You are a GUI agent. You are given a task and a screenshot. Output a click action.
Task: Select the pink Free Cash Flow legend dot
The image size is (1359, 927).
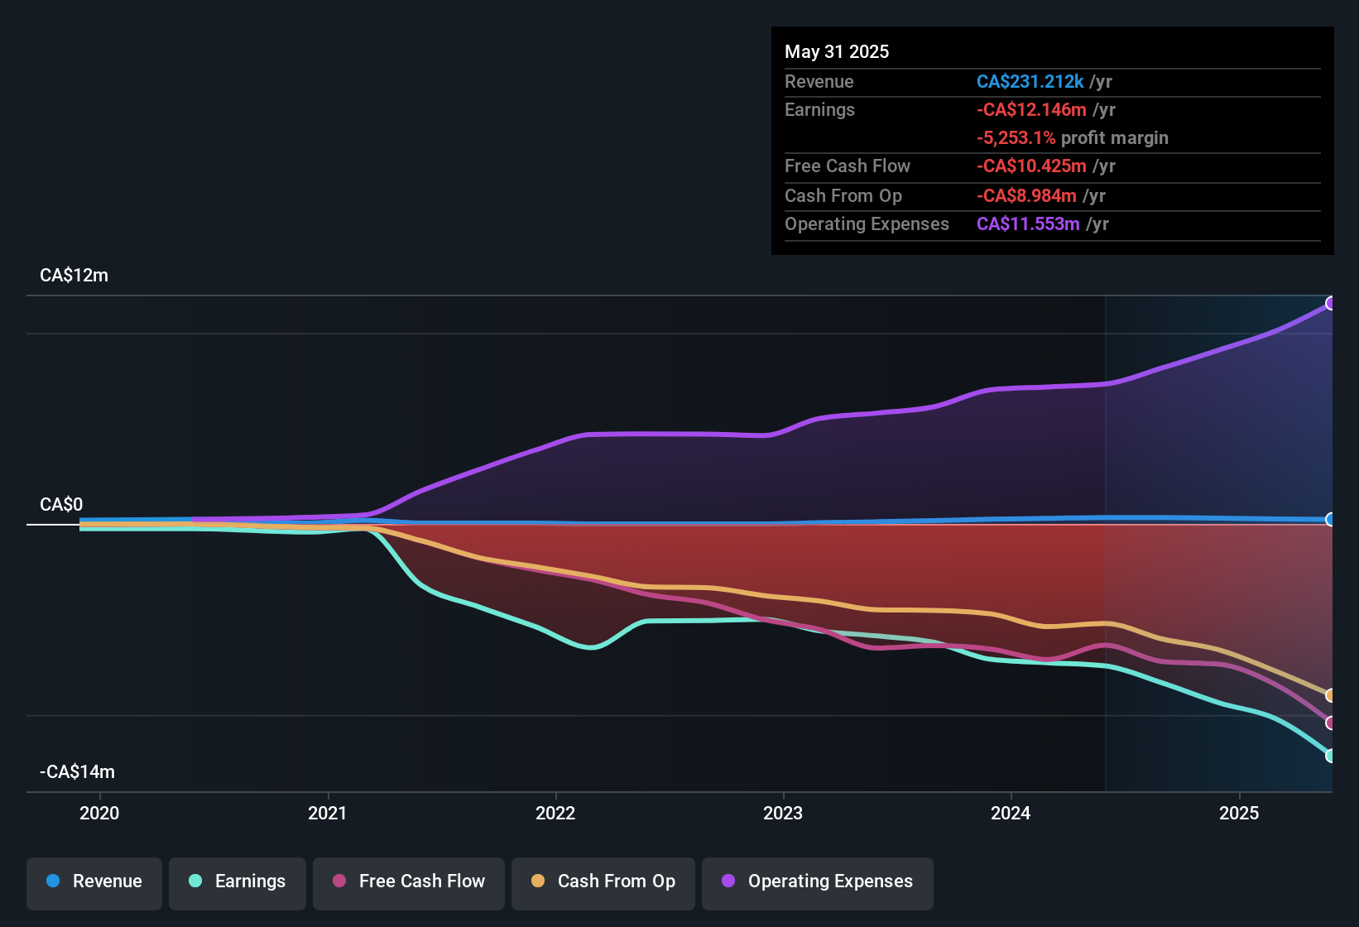338,881
